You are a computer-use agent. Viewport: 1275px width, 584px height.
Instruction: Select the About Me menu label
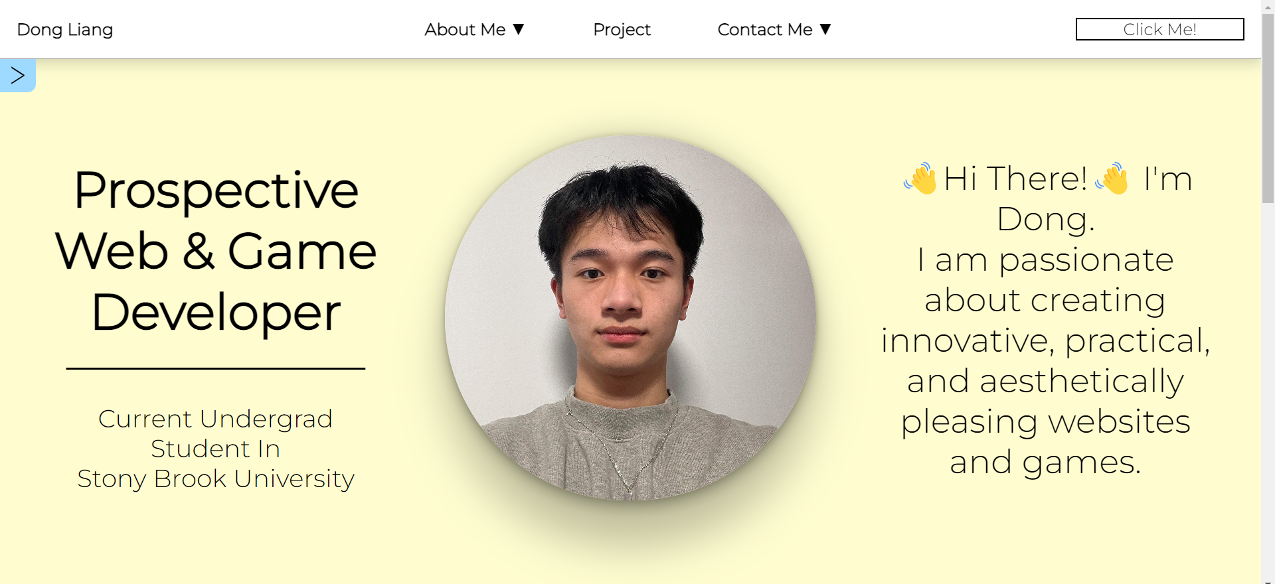465,29
